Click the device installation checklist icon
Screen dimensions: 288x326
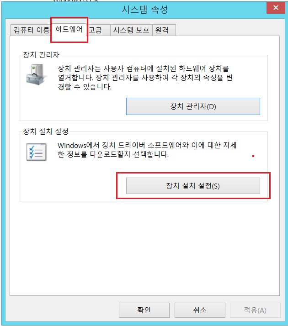coord(37,152)
